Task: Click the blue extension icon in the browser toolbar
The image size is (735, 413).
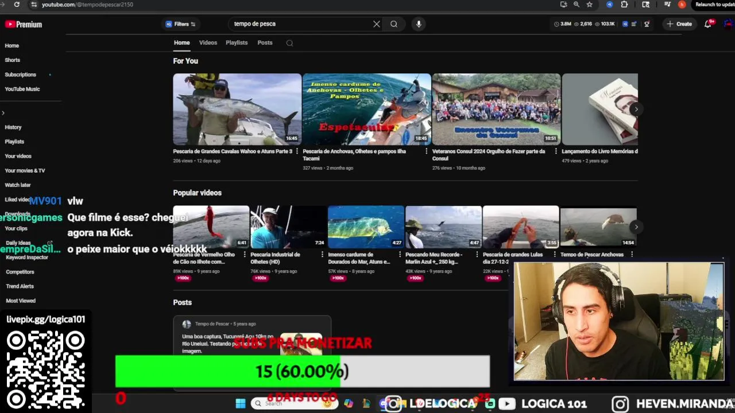Action: 609,5
